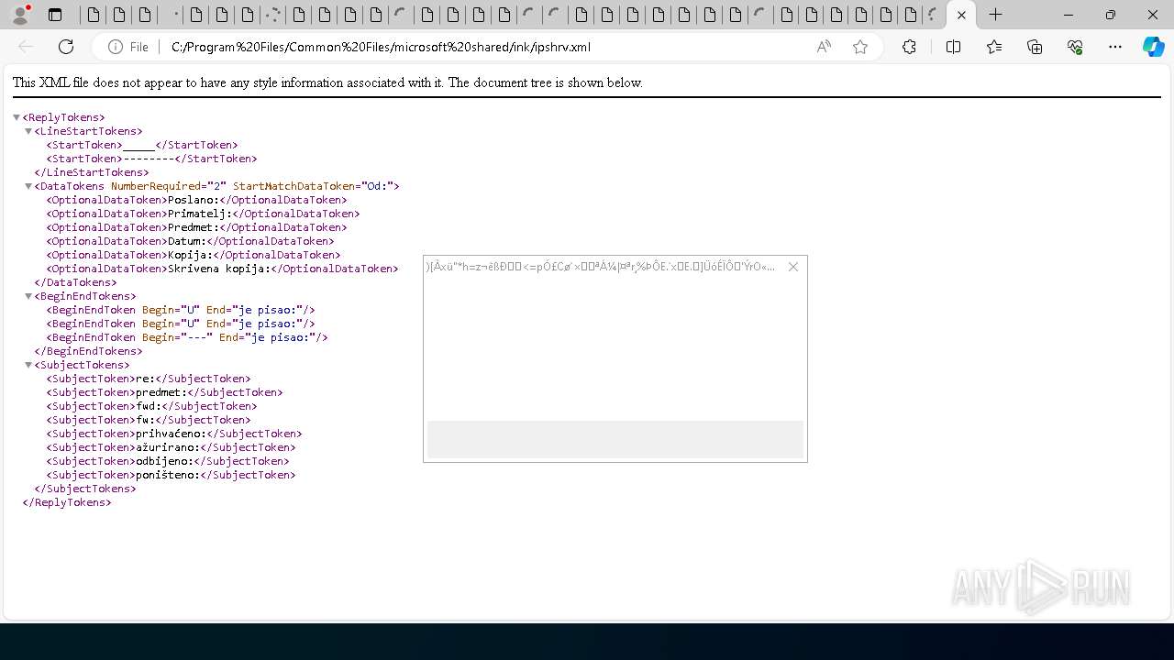
Task: Restore down the Edge window
Action: click(1111, 15)
